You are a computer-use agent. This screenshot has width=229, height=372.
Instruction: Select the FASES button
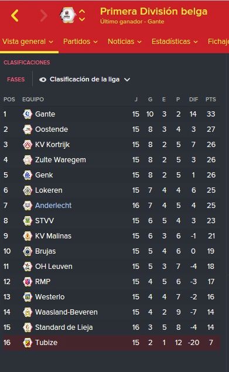click(x=16, y=80)
